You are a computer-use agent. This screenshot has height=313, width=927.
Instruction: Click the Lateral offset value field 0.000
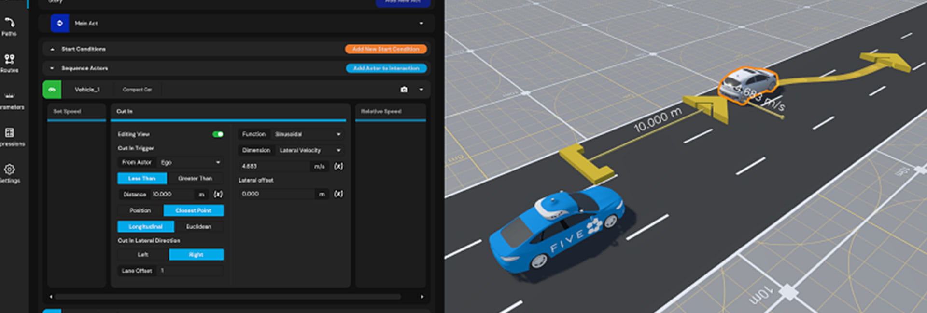click(x=277, y=194)
